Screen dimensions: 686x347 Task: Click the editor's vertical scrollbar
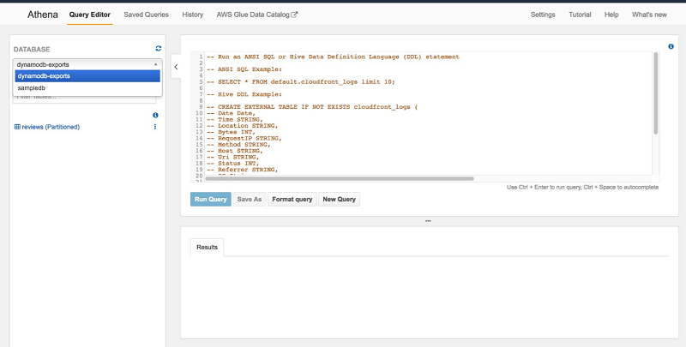tap(655, 93)
